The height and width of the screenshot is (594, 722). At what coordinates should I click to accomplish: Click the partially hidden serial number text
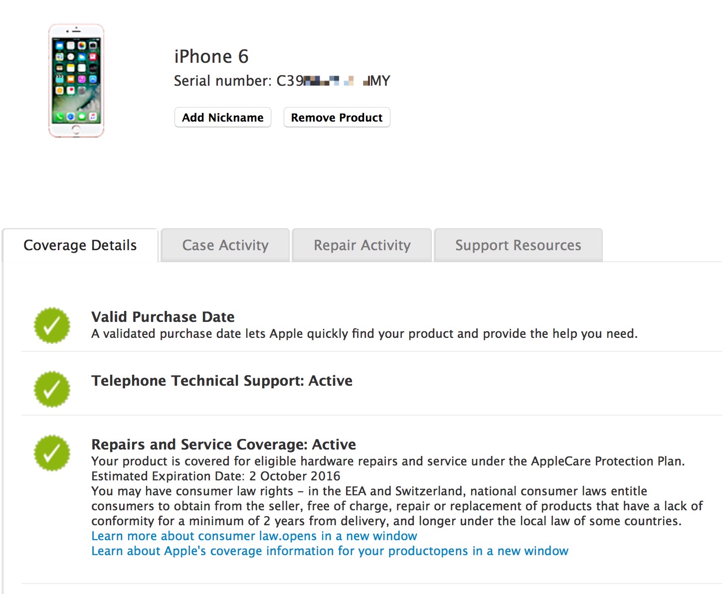[282, 81]
